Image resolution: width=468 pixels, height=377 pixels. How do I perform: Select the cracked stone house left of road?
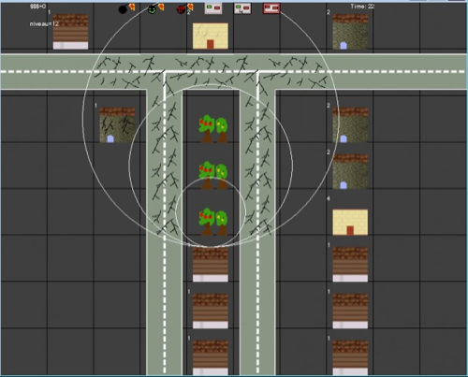[117, 124]
